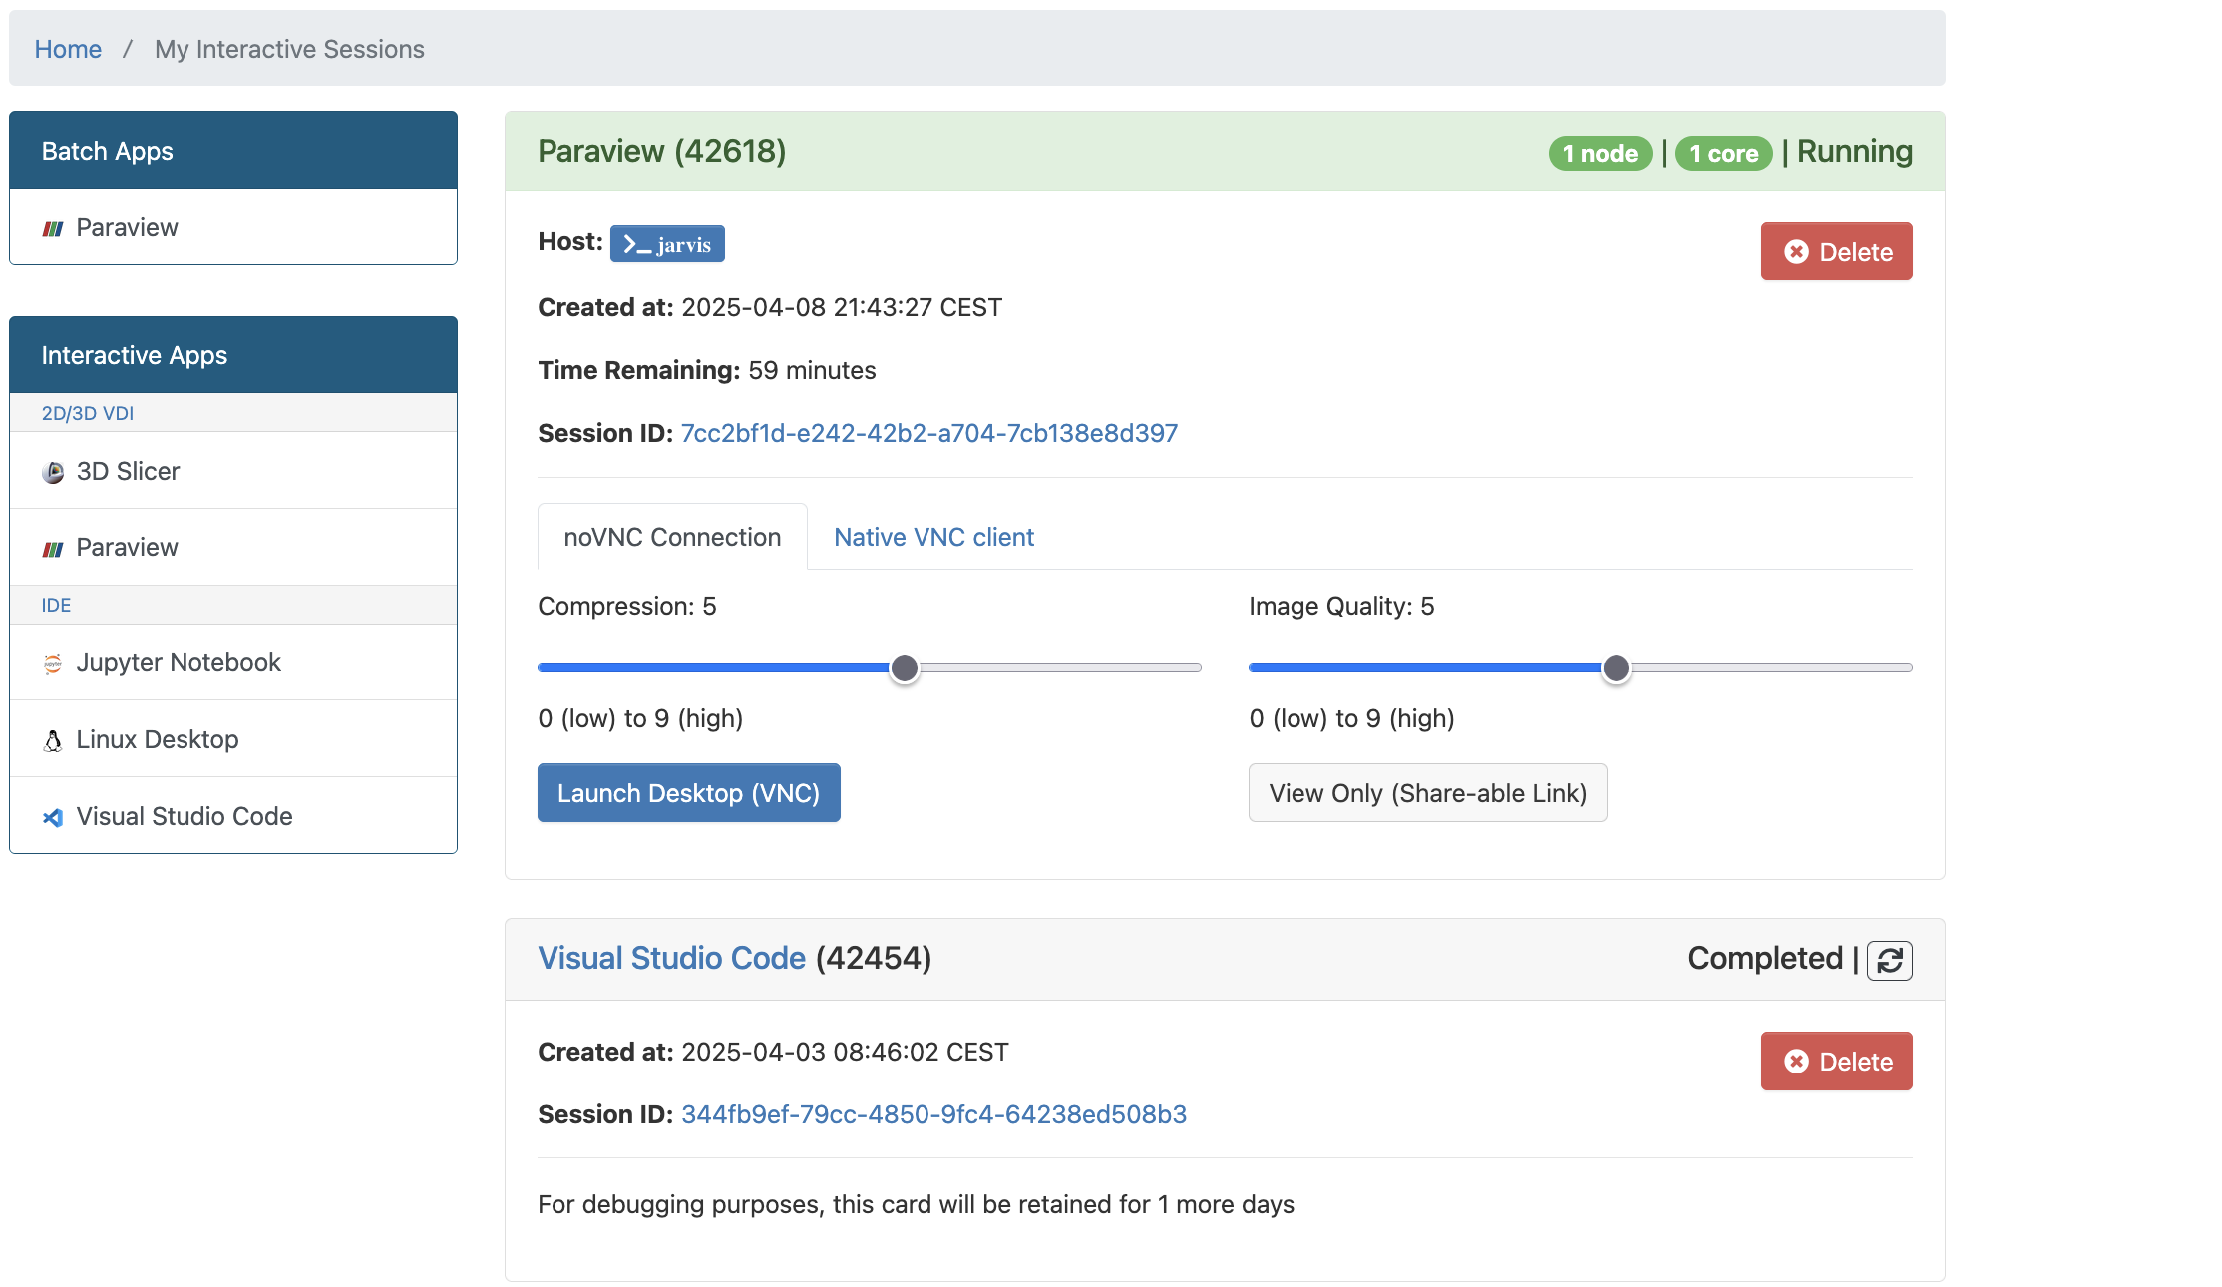Click the Paraview icon under Interactive Apps
The height and width of the screenshot is (1287, 2222).
pos(53,548)
